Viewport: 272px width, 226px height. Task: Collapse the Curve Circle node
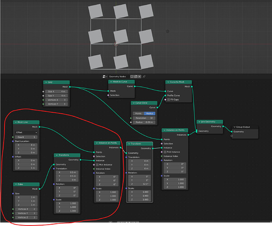pyautogui.click(x=134, y=103)
